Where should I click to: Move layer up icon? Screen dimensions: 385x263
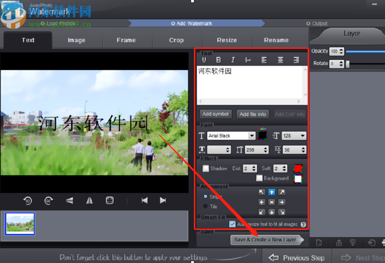tap(339, 243)
